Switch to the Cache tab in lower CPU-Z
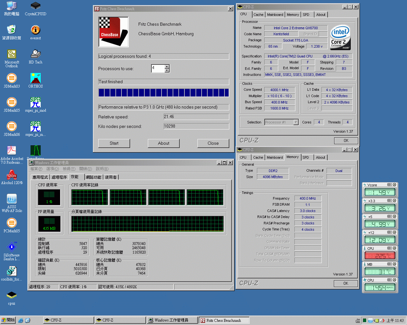407x325 pixels. click(x=258, y=157)
